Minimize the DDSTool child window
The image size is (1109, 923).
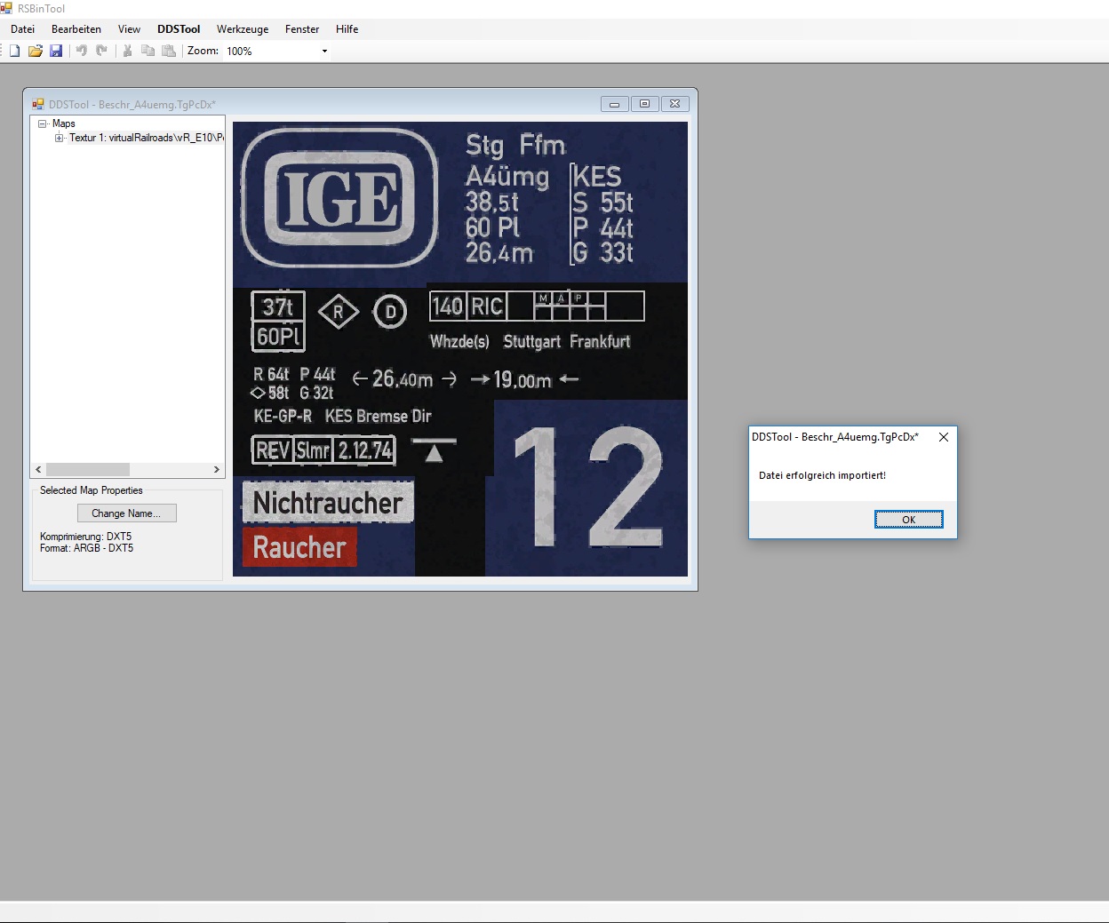614,104
